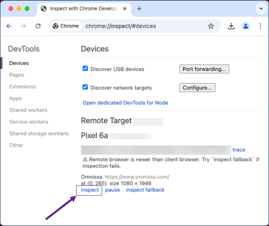
Task: Open Chrome's three-dot menu
Action: 260,26
